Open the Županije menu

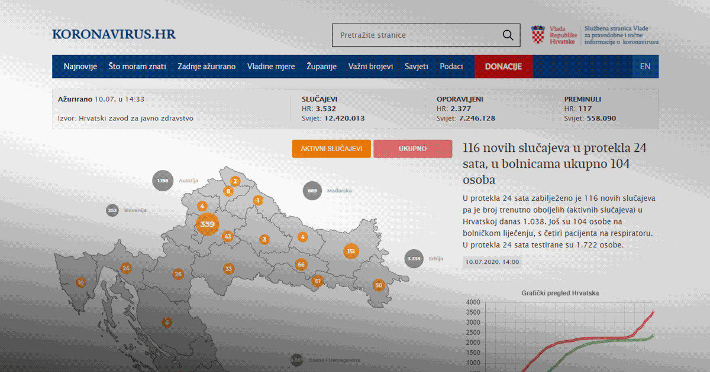coord(321,67)
